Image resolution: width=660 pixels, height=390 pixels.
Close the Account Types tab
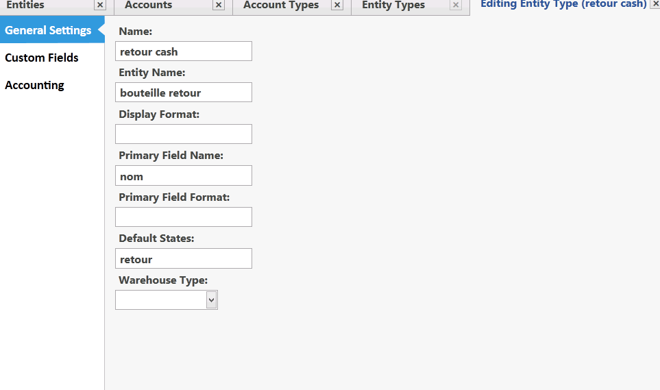point(337,5)
